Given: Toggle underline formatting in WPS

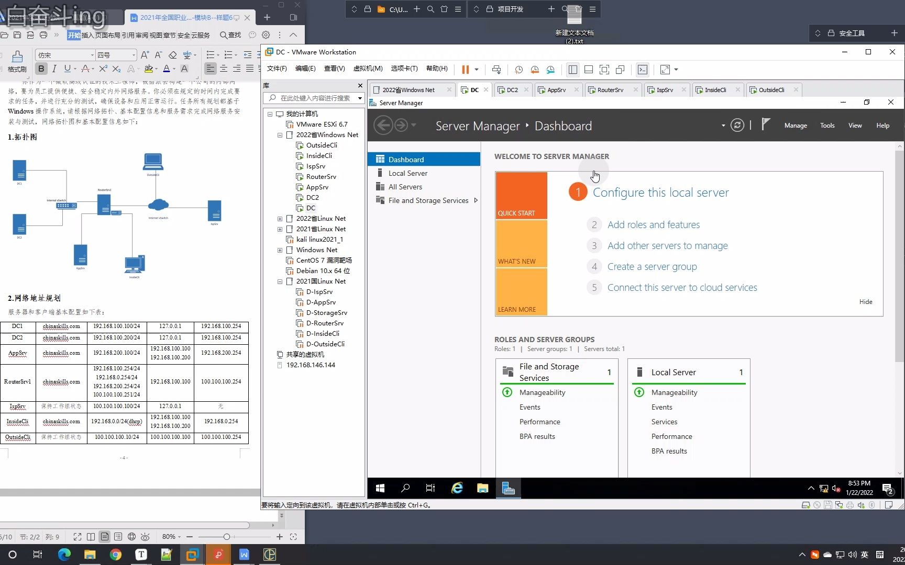Looking at the screenshot, I should pos(67,69).
